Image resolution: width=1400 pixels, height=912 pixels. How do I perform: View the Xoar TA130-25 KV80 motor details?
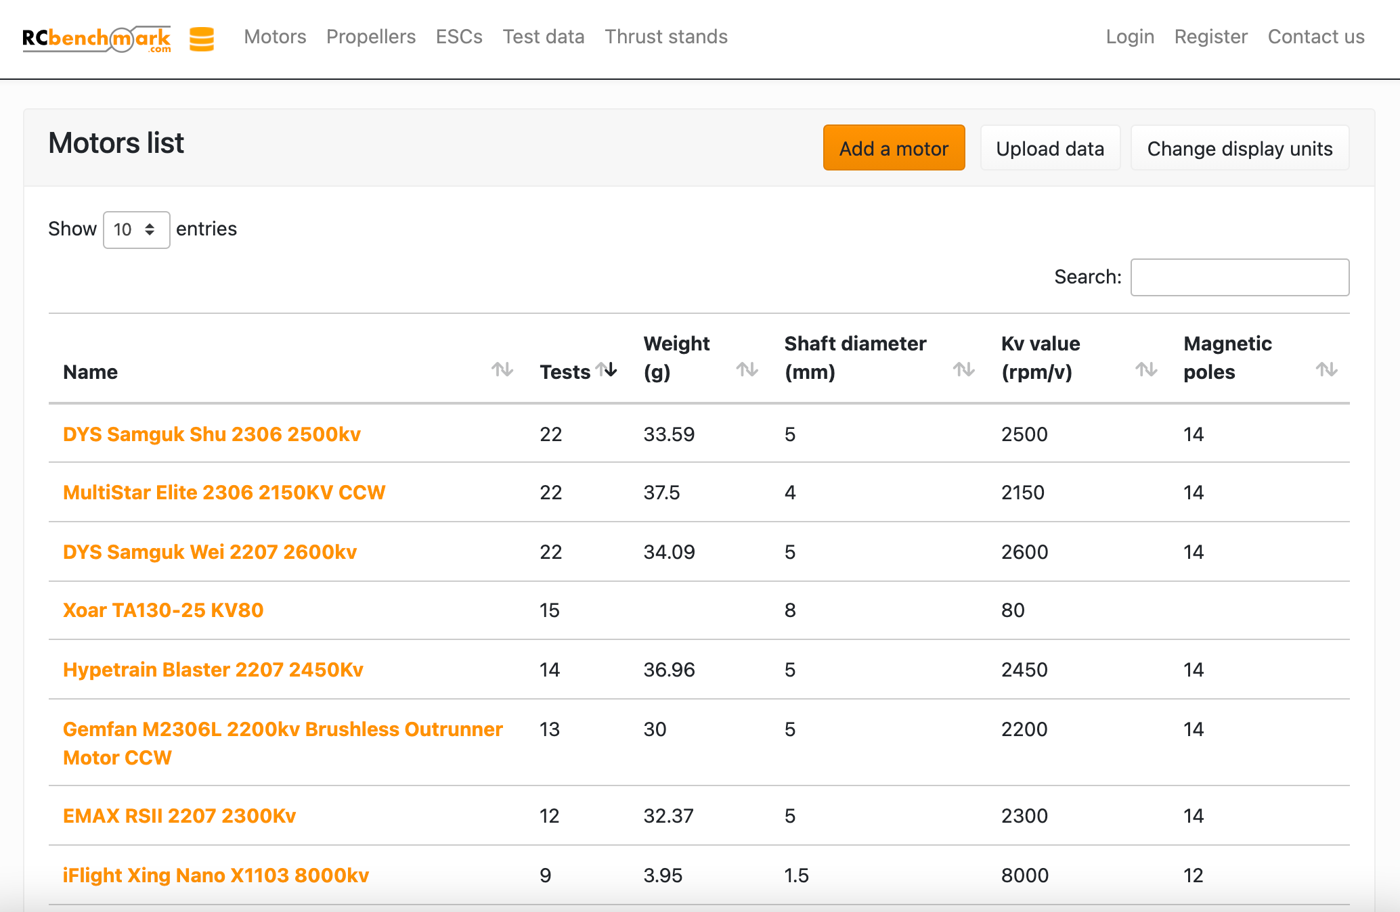pos(162,610)
